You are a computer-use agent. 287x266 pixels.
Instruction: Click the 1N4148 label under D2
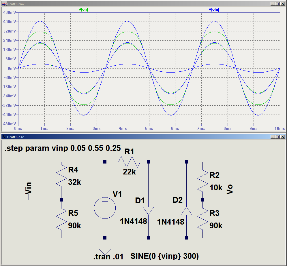click(x=170, y=222)
